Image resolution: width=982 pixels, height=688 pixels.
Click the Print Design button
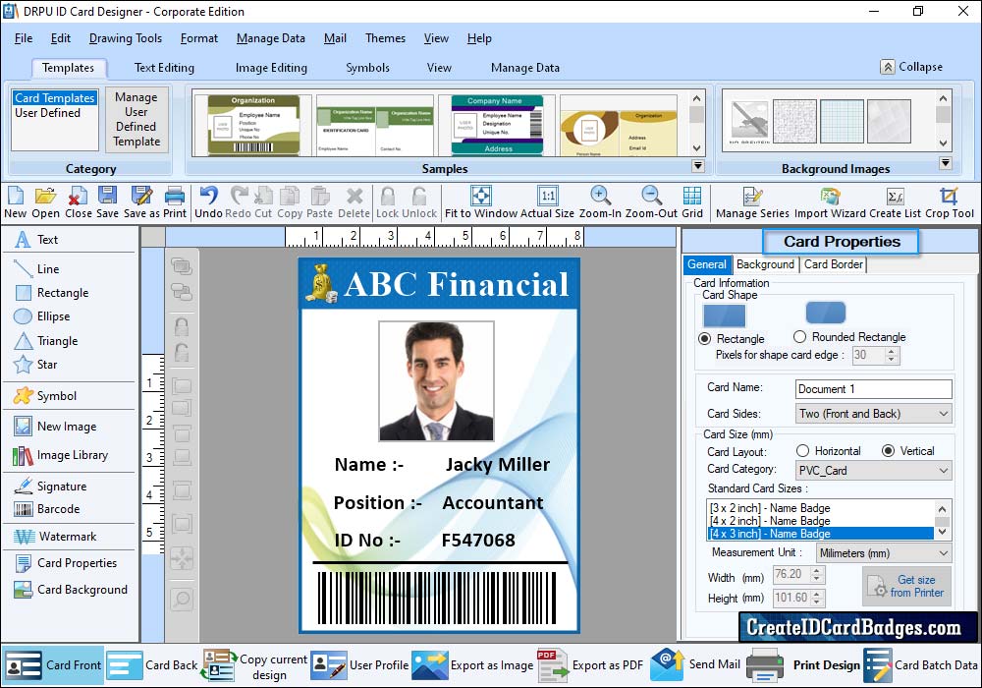803,664
